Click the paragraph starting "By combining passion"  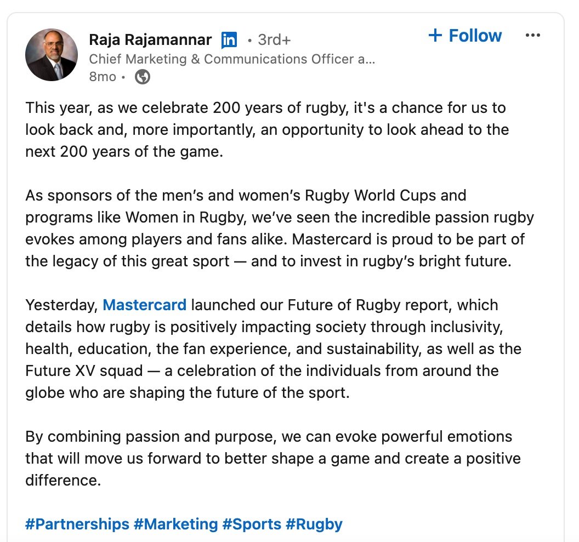(271, 458)
